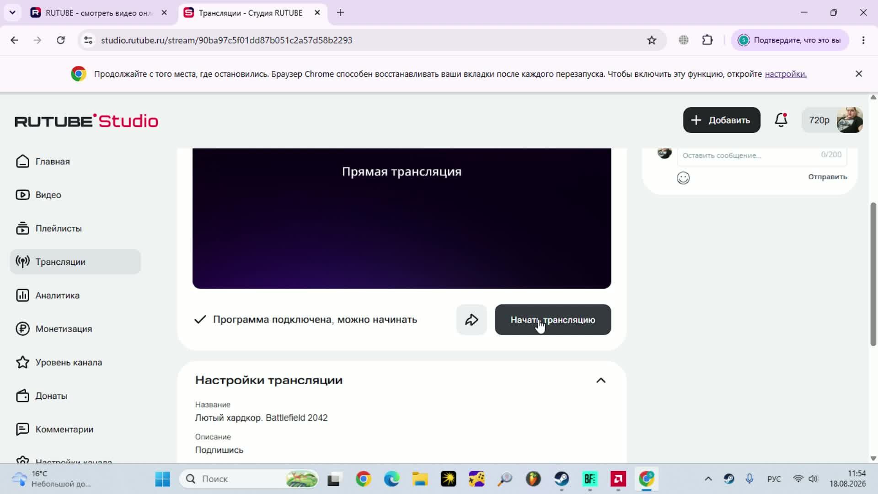Open a new browser tab
Screen dimensions: 878x494
(340, 13)
